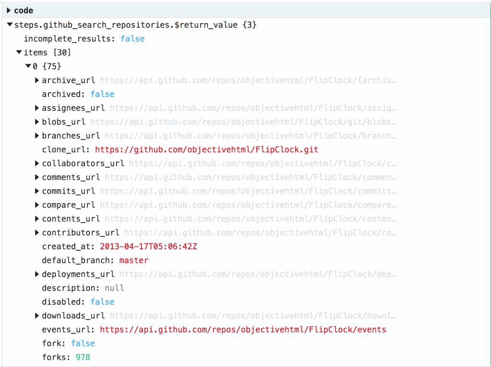Expand the commits_url entry
Screen dimensions: 491x367
tap(37, 191)
